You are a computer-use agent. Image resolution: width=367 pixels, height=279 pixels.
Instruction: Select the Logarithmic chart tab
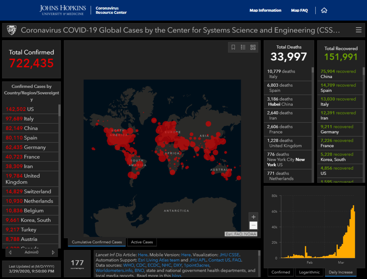309,272
